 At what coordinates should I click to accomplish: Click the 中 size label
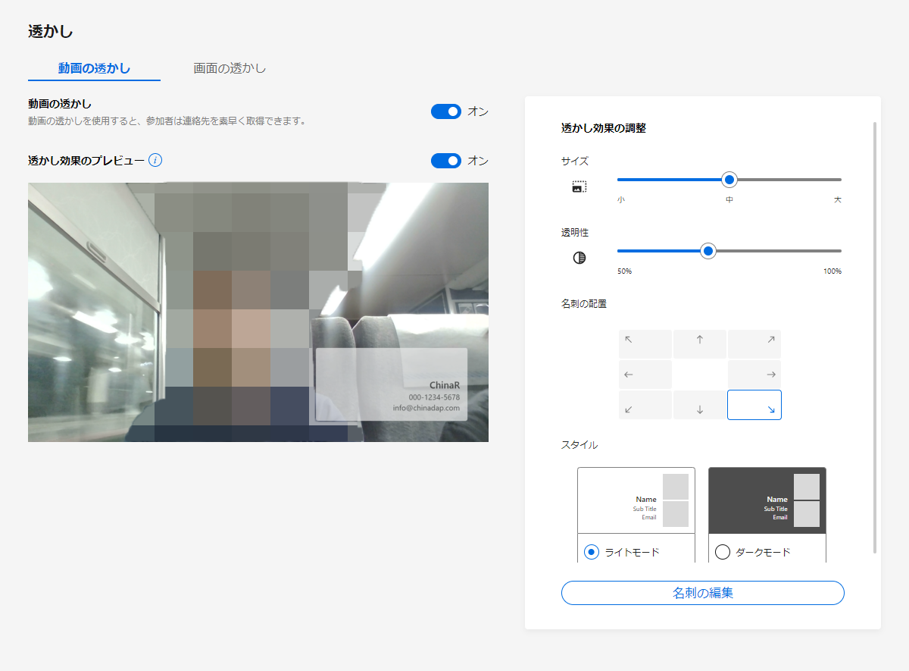(729, 200)
